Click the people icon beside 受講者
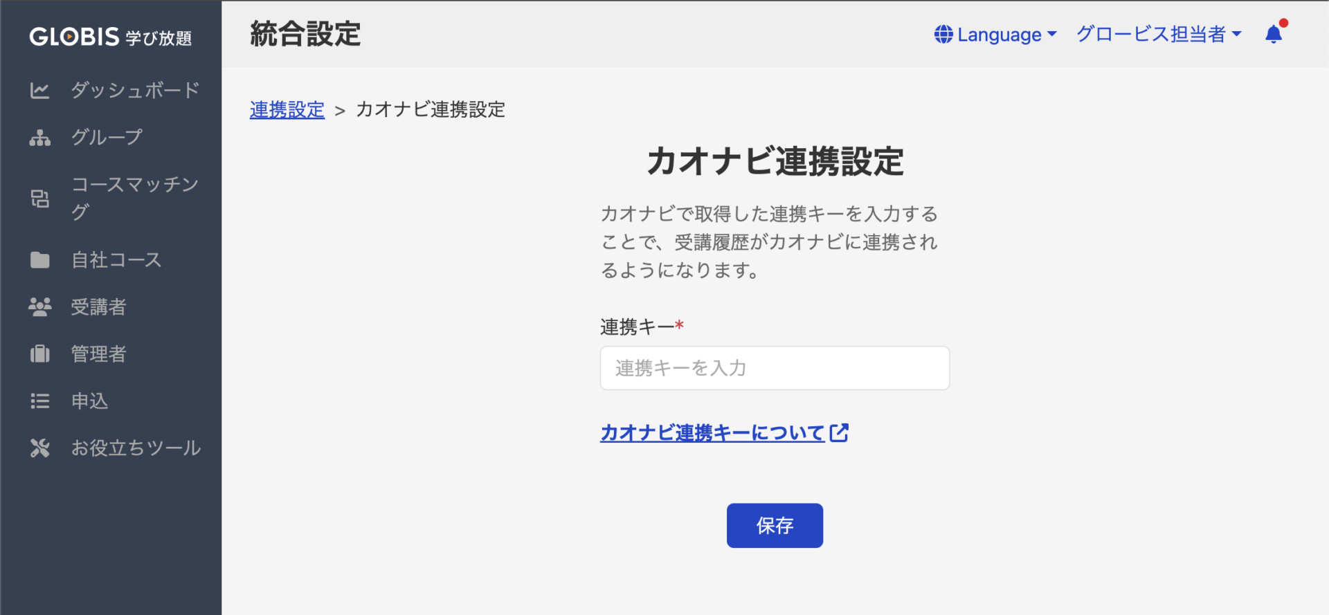Image resolution: width=1329 pixels, height=615 pixels. [39, 307]
